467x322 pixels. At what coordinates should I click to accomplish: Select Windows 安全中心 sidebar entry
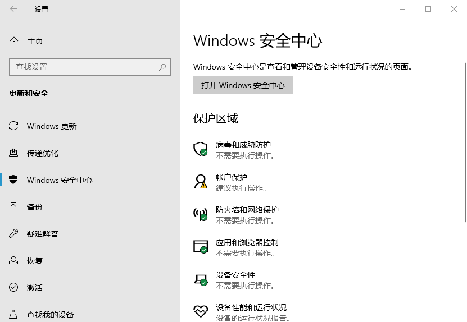point(90,180)
